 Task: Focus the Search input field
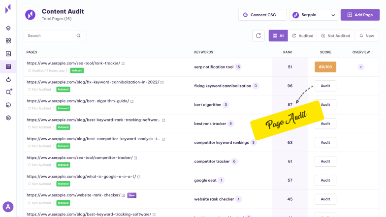(55, 35)
